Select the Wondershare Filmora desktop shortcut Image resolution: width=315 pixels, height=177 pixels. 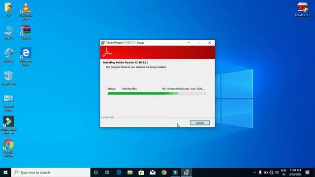tap(8, 125)
